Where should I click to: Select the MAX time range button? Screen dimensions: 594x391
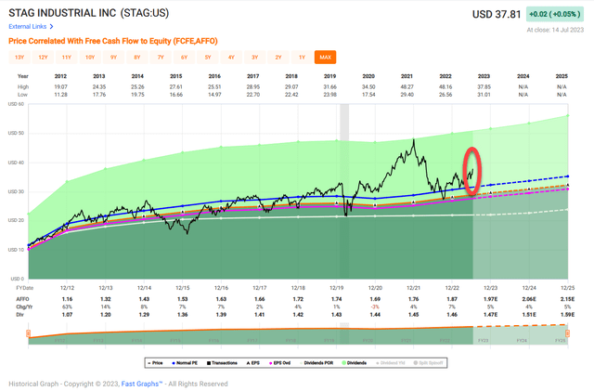[326, 58]
